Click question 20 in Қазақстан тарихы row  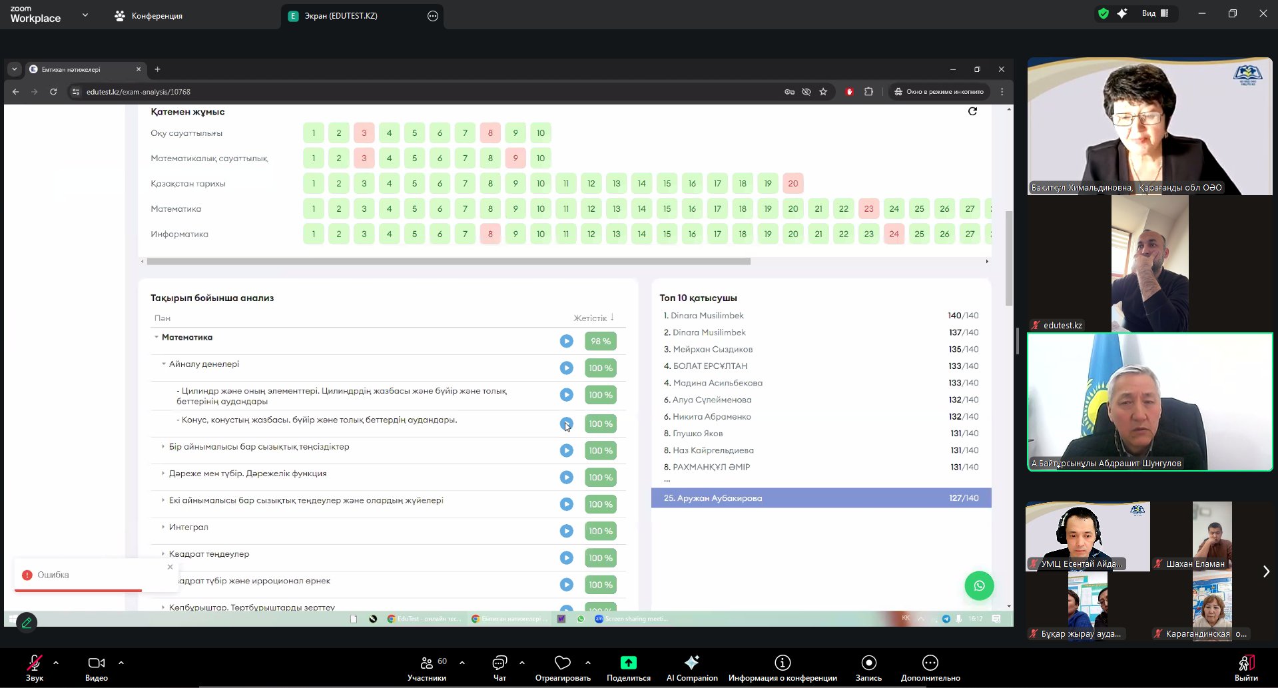[x=793, y=183]
